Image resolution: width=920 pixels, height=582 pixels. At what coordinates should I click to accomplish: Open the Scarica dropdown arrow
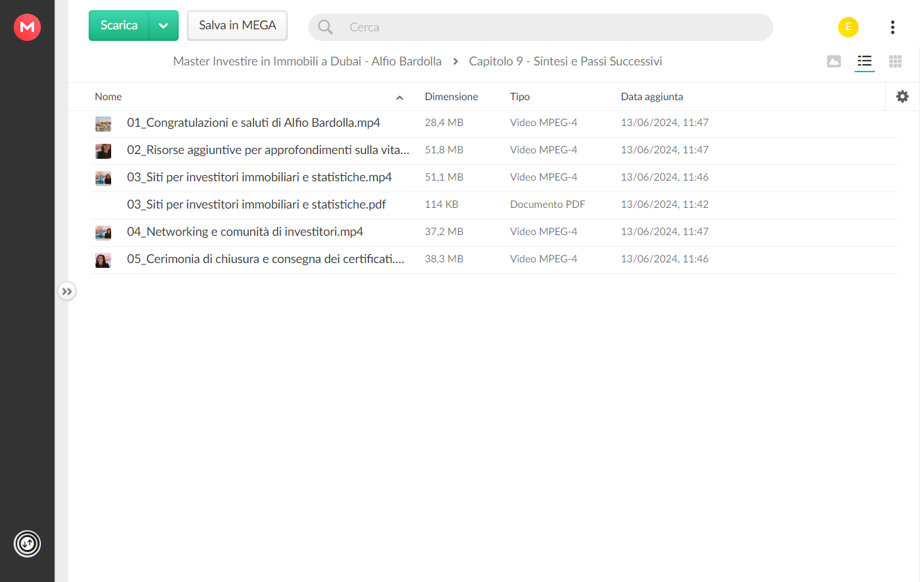[164, 26]
